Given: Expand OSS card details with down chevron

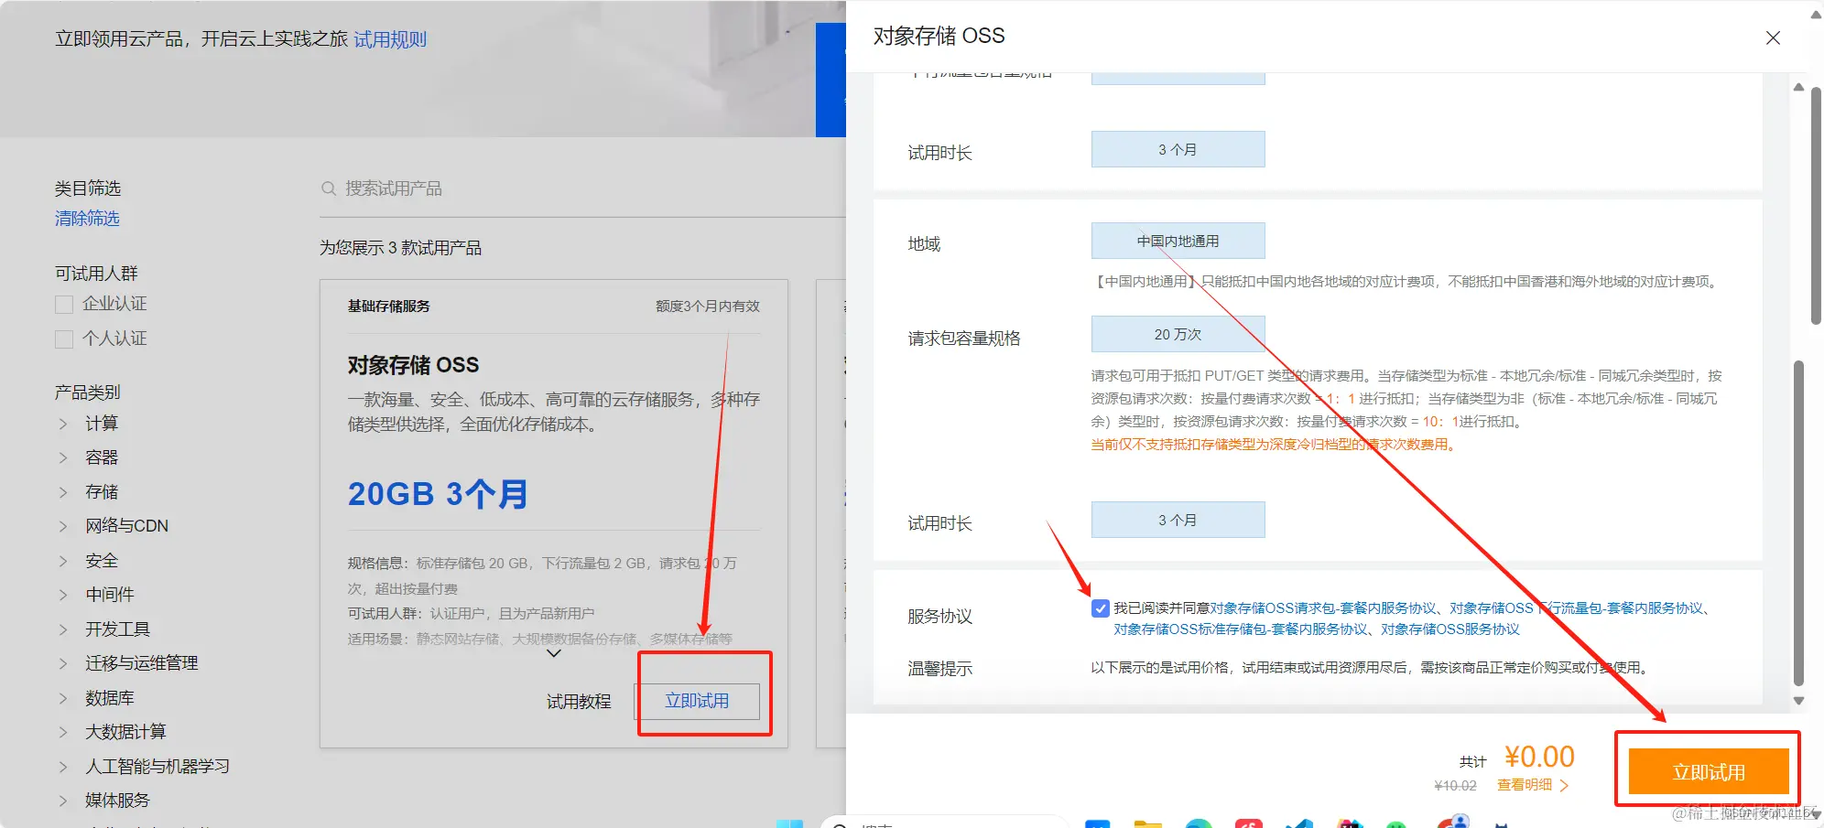Looking at the screenshot, I should (553, 653).
